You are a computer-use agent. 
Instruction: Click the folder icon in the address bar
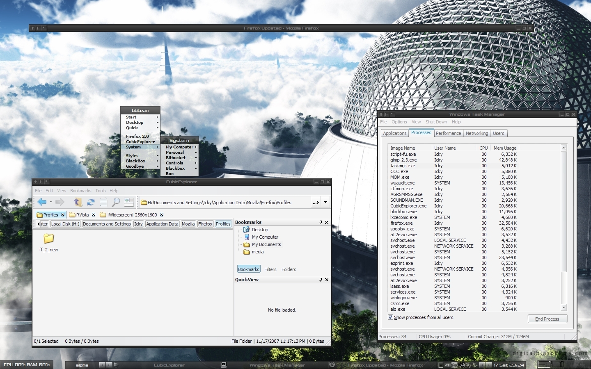144,202
